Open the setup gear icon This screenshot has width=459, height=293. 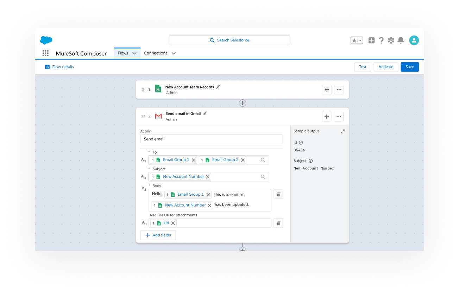391,40
